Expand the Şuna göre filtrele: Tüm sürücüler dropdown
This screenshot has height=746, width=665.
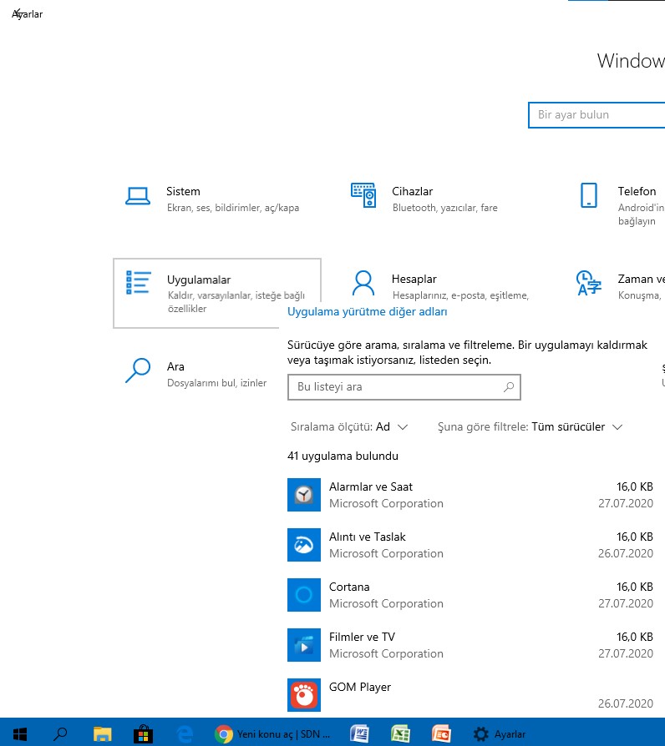pos(530,426)
